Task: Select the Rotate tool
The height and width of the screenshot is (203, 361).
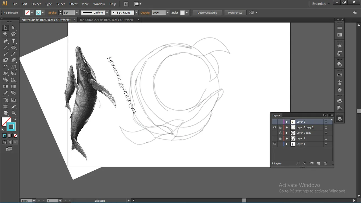Action: click(5, 67)
